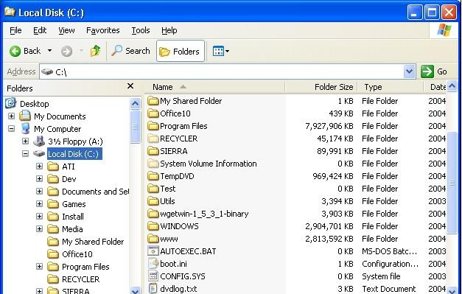Select System Volume Information folder icon

pos(153,164)
